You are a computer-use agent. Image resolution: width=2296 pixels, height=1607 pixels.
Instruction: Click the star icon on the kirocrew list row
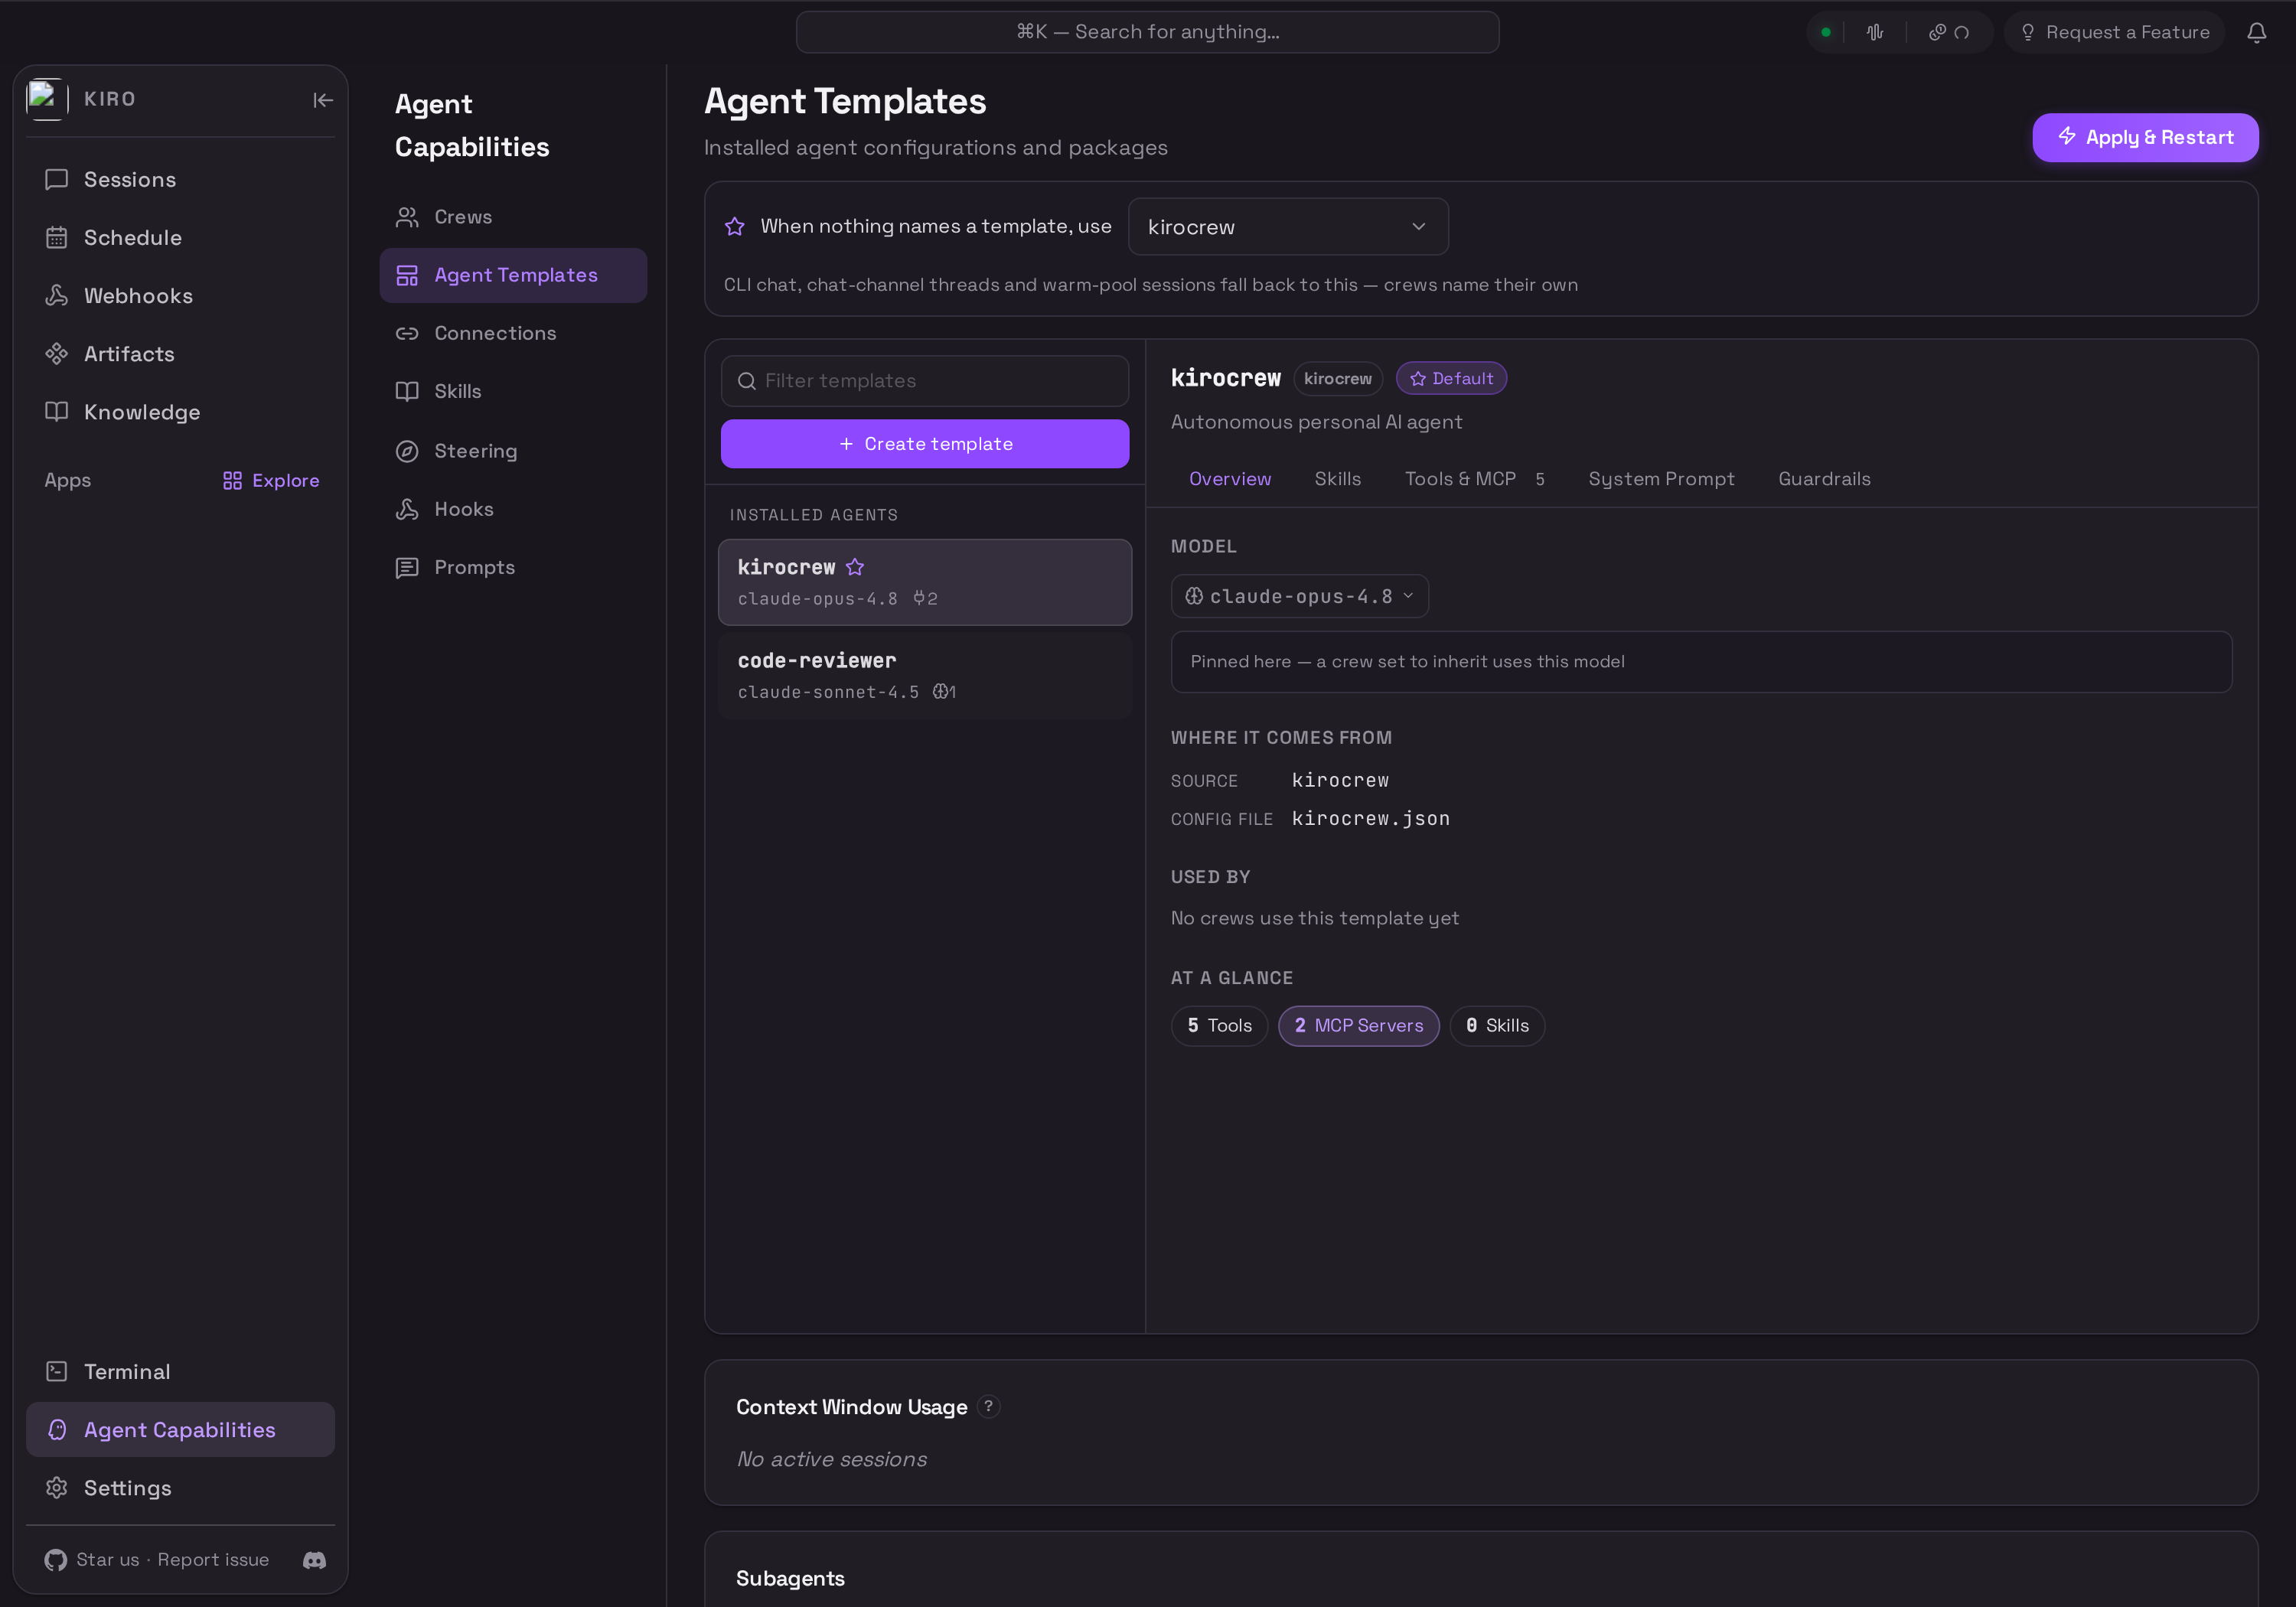[x=855, y=567]
